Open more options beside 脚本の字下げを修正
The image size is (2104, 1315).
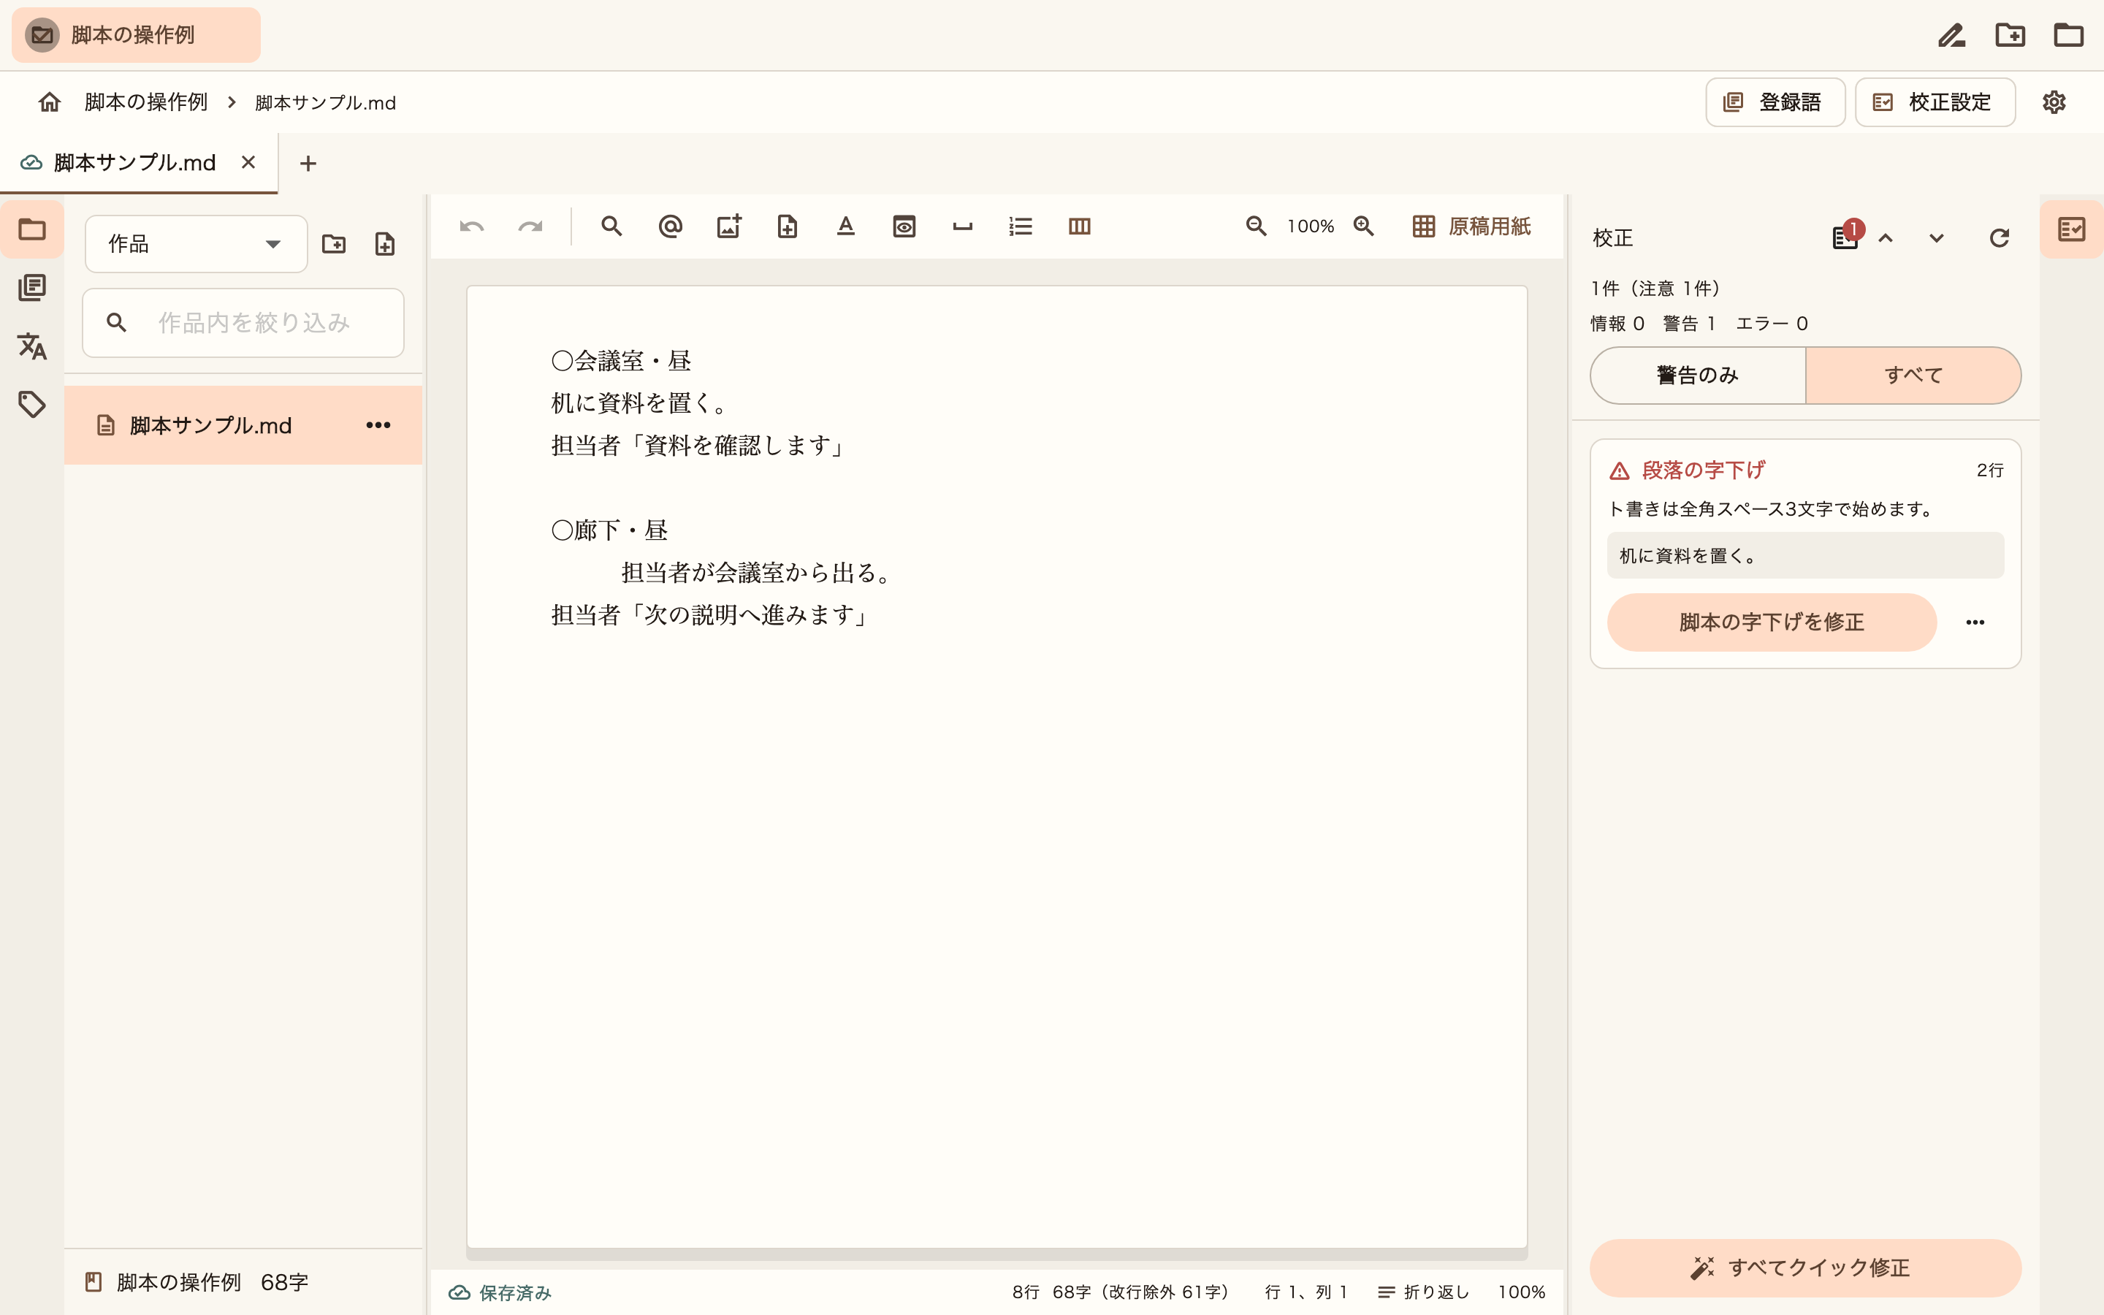pyautogui.click(x=1975, y=622)
